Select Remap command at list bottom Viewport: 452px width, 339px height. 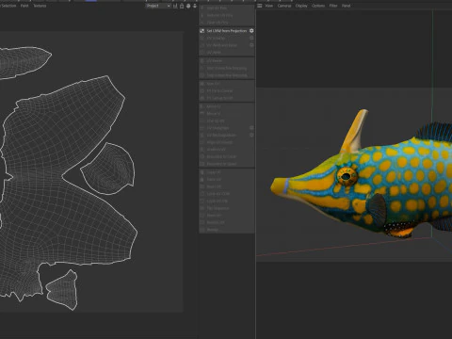[x=227, y=230]
